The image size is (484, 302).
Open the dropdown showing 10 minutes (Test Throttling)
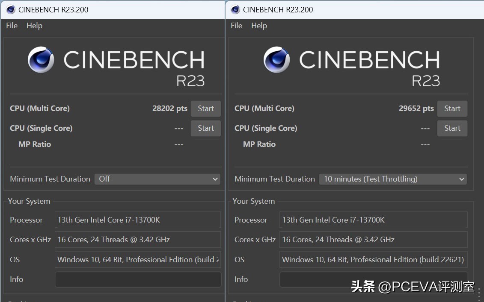[x=392, y=179]
